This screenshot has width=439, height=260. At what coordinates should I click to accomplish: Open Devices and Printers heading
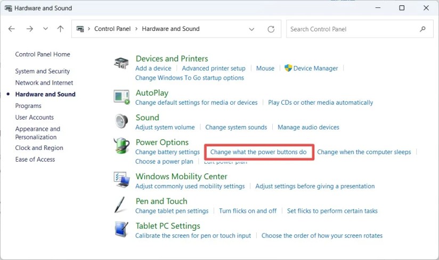click(x=172, y=58)
